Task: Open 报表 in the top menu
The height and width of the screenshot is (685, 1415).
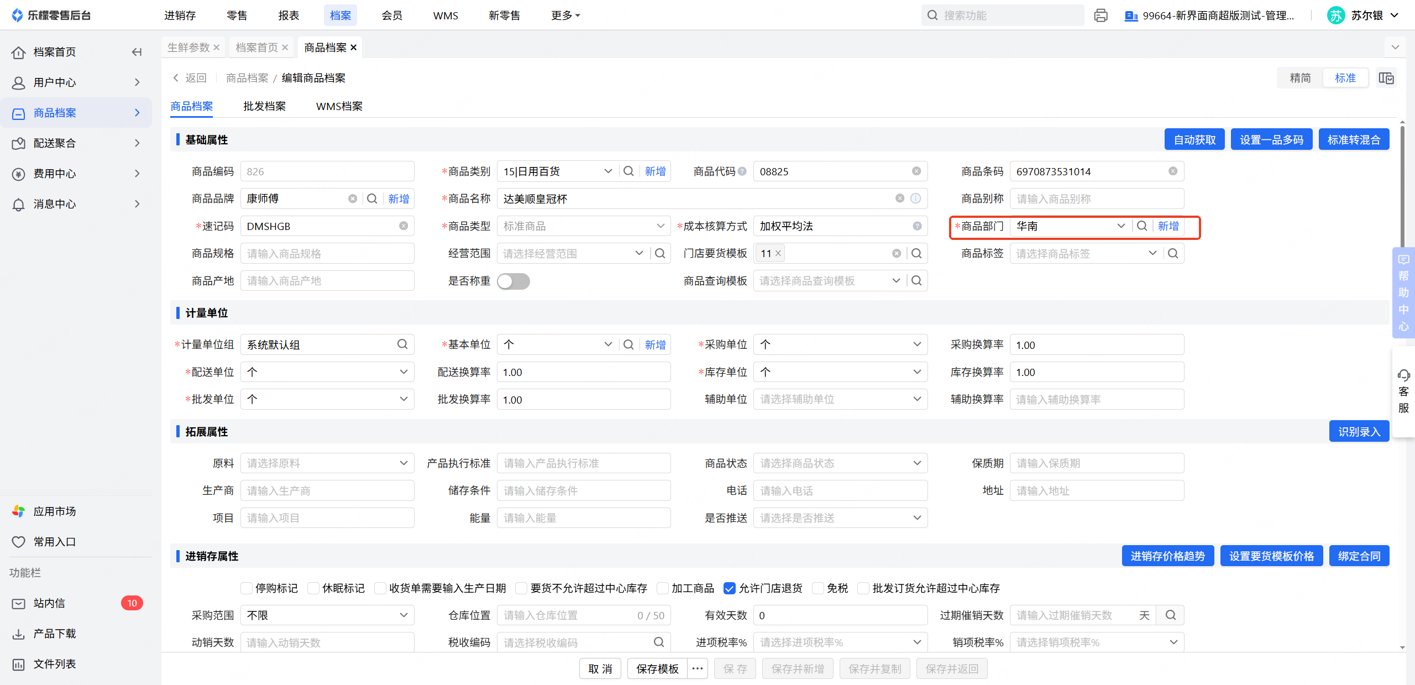Action: click(289, 15)
